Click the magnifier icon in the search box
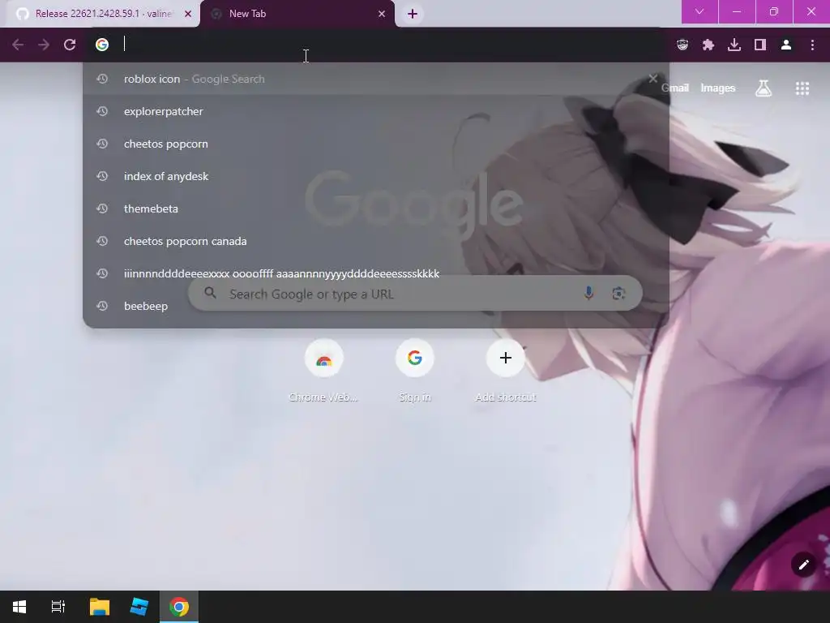This screenshot has height=623, width=830. pos(210,293)
